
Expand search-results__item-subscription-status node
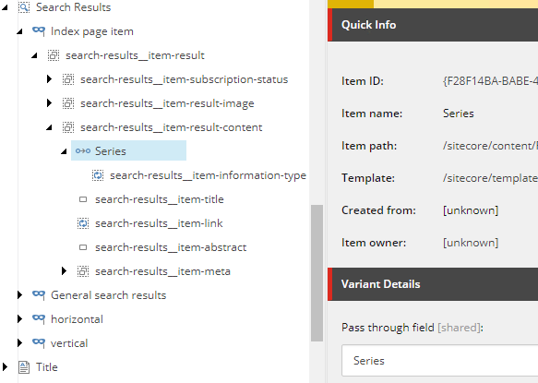coord(50,79)
